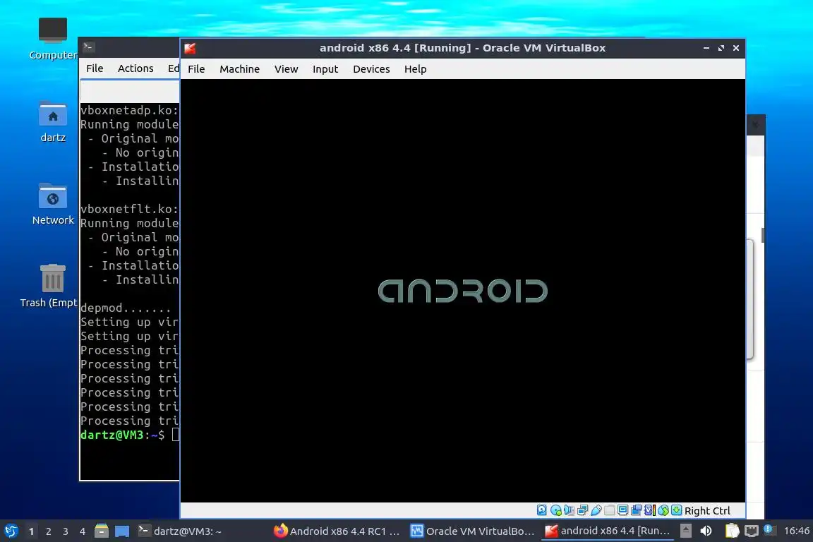Select the Computer desktop icon
The height and width of the screenshot is (542, 813).
[x=53, y=39]
